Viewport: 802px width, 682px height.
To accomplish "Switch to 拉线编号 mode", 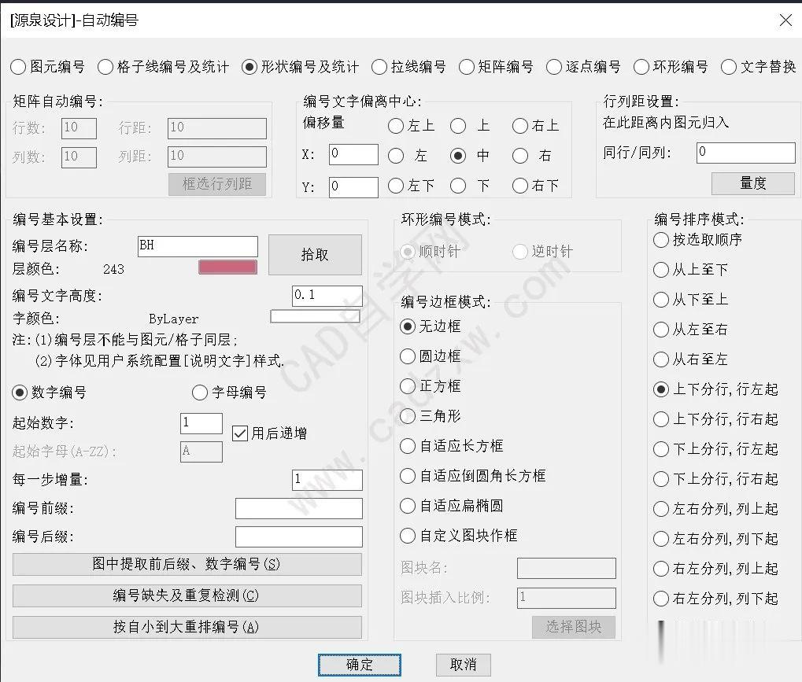I will (x=379, y=67).
